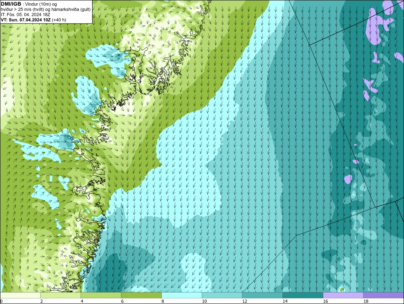Click the 10–12 m/s light teal swatch

[222, 295]
